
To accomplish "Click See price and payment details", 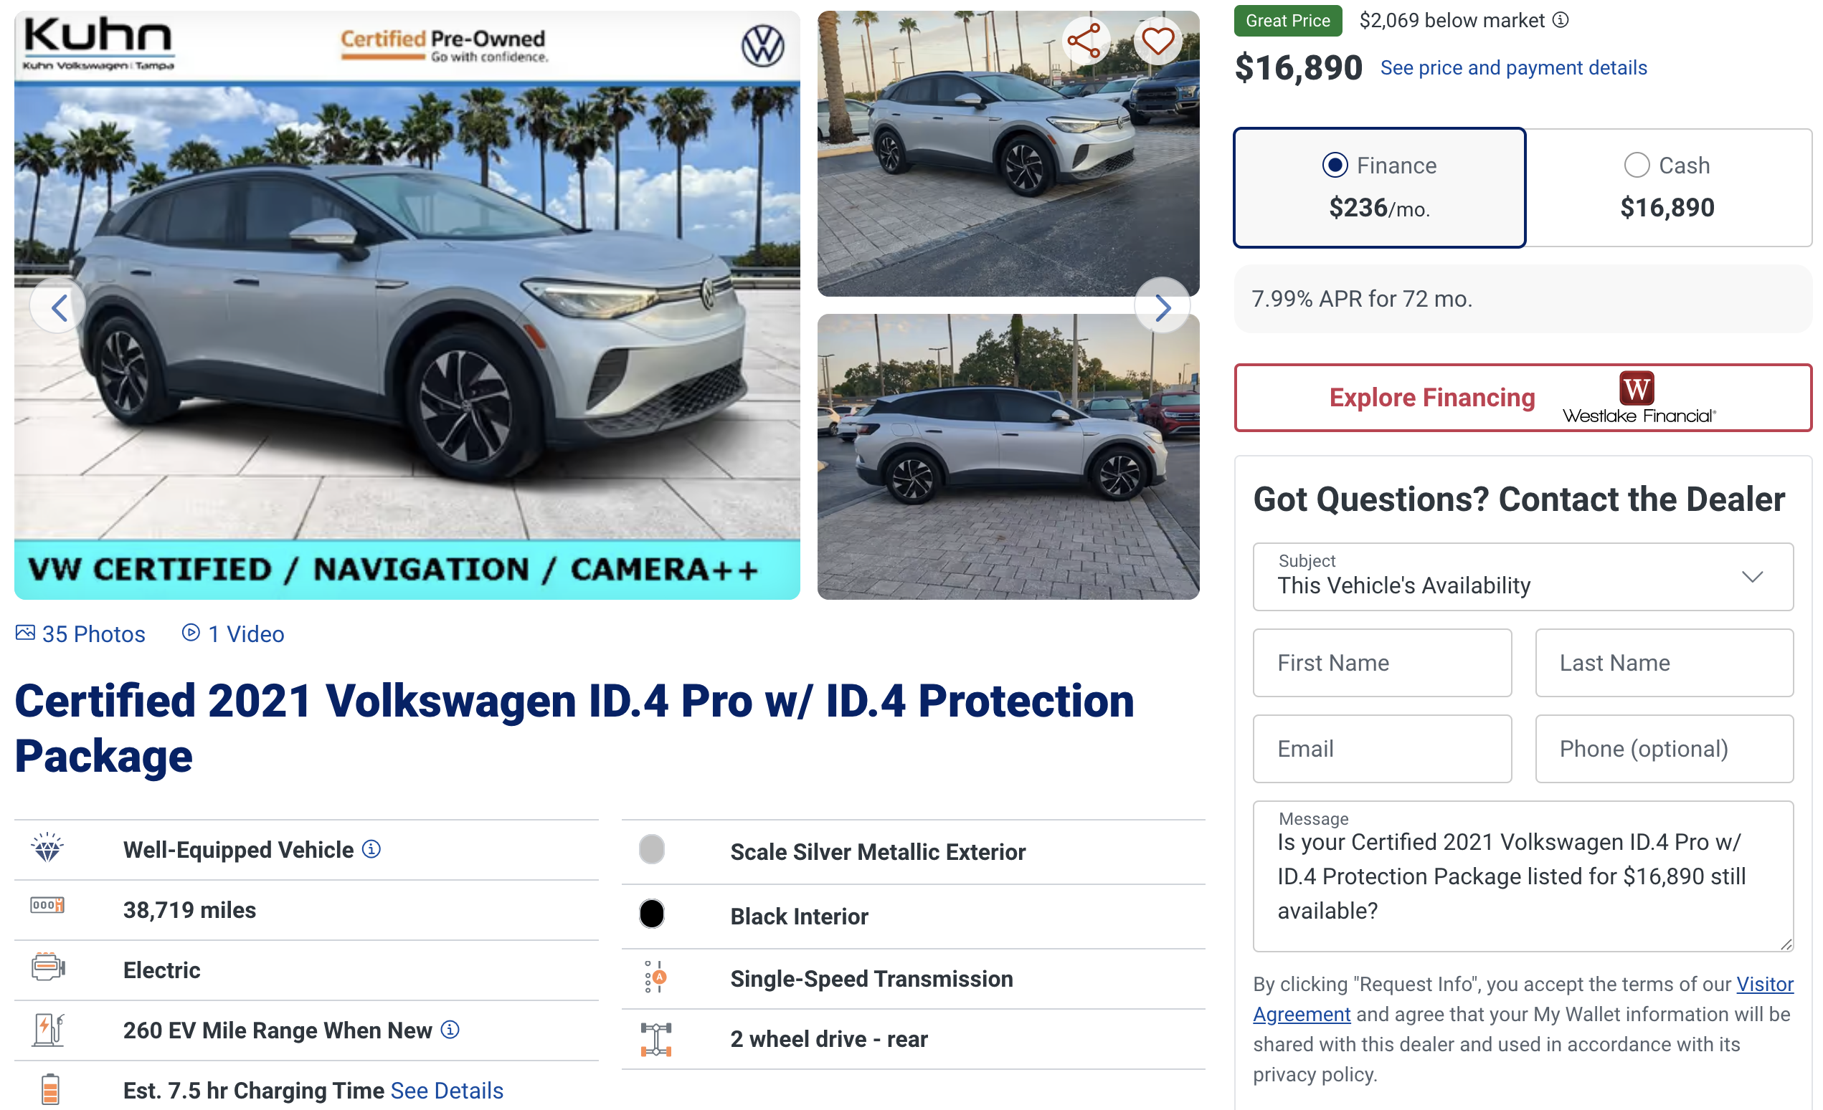I will pyautogui.click(x=1514, y=68).
